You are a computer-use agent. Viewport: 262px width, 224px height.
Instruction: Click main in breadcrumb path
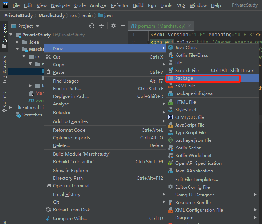tap(87, 16)
